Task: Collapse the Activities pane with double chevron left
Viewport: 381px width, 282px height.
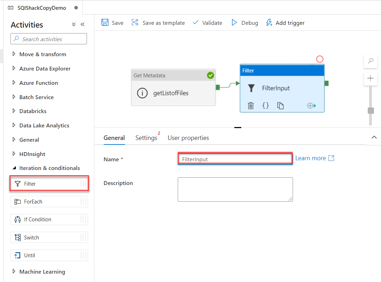Action: (x=83, y=24)
